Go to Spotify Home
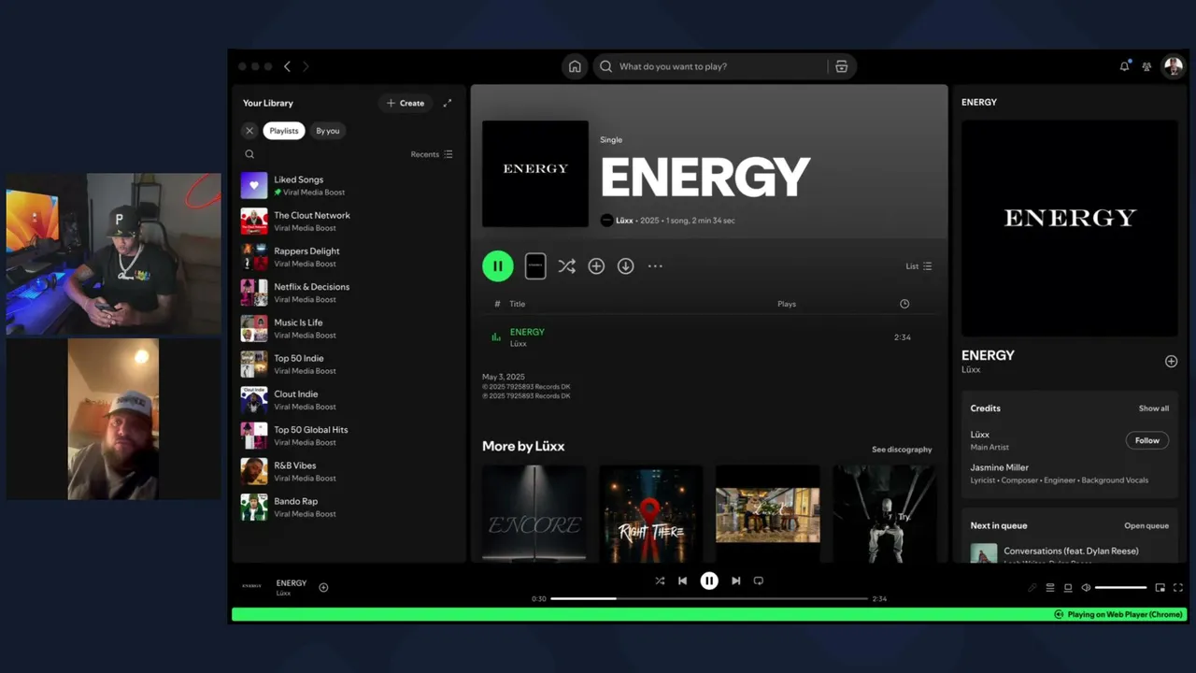 (575, 66)
